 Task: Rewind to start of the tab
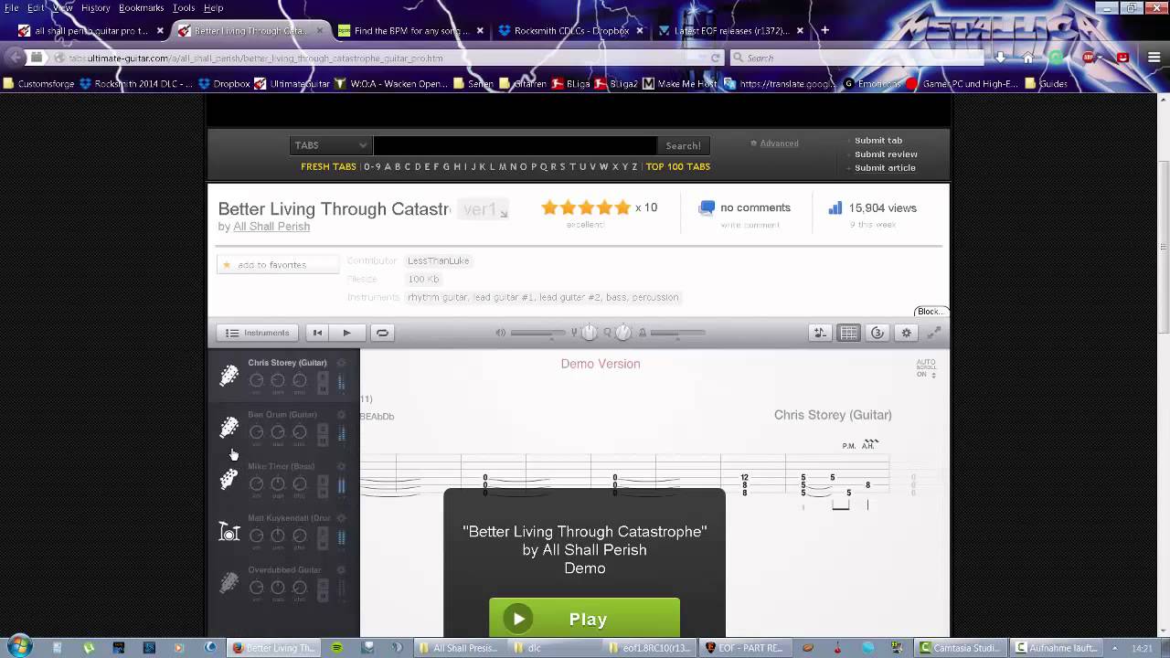(x=317, y=333)
